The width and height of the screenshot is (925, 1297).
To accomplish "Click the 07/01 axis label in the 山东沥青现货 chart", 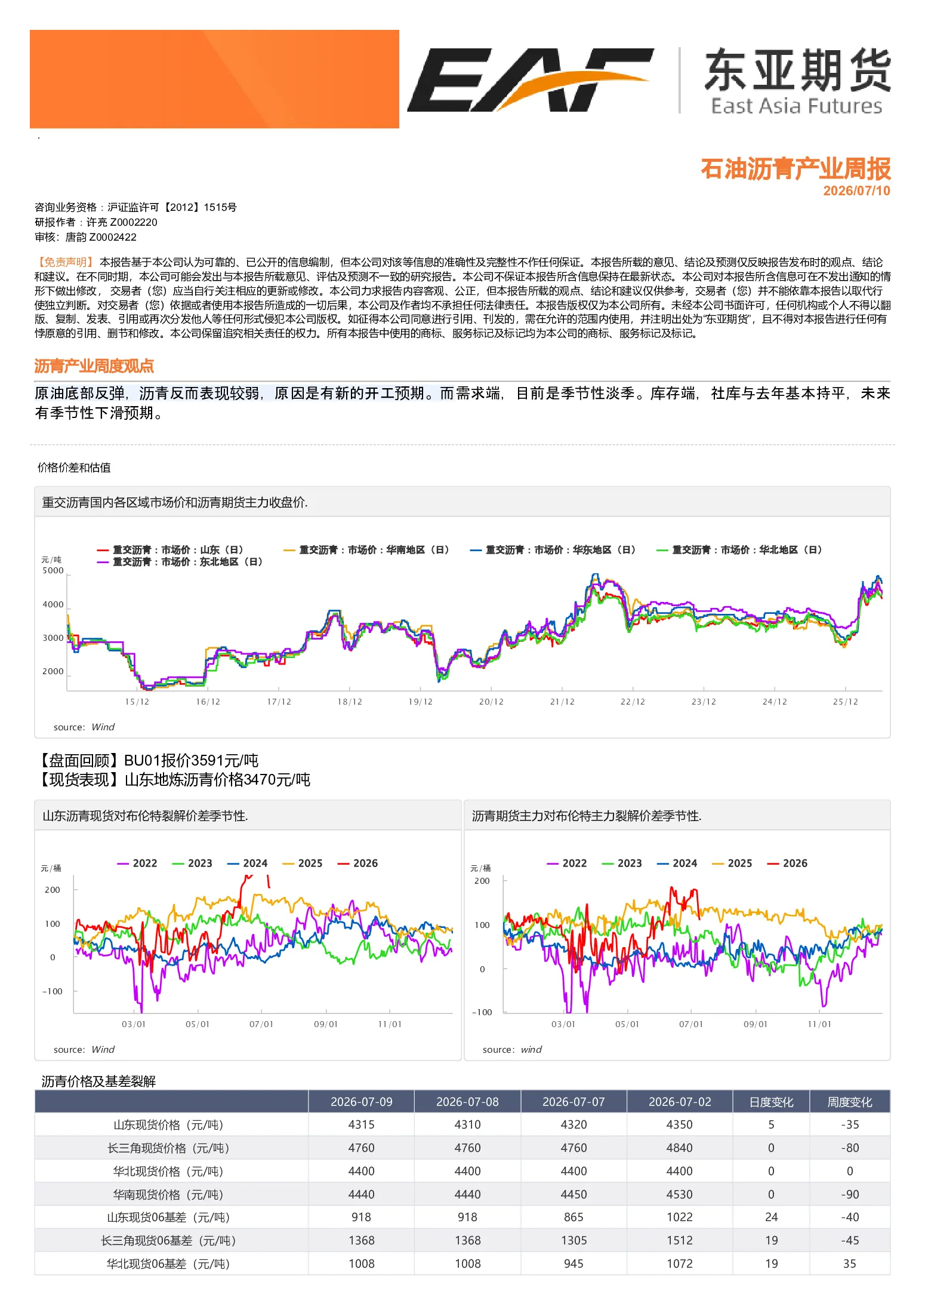I will pos(261,1024).
